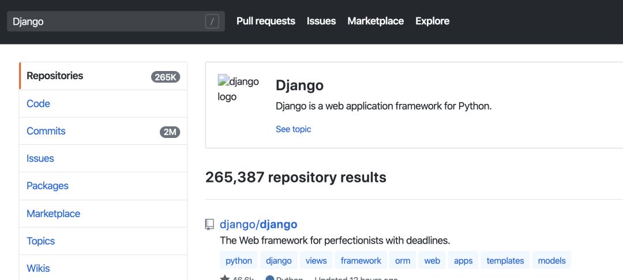Open Issues in the top navigation
The width and height of the screenshot is (623, 280).
321,21
